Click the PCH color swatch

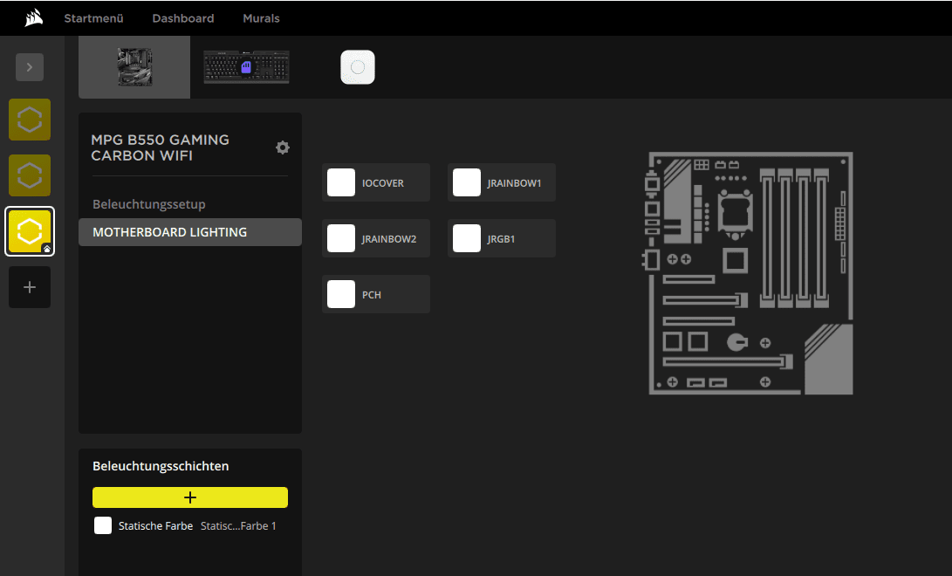tap(341, 294)
